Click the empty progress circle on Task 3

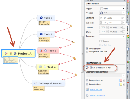pyautogui.click(x=45, y=51)
